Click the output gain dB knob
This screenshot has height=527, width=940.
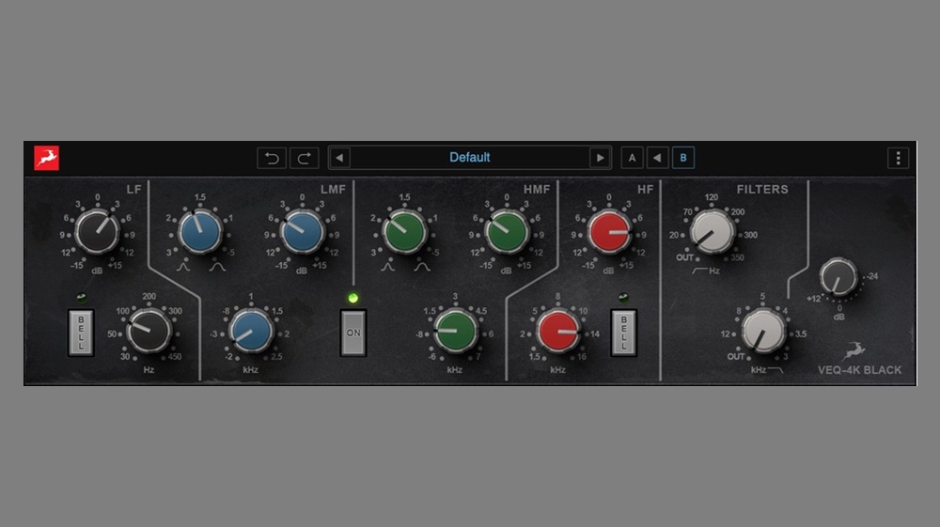pos(838,277)
